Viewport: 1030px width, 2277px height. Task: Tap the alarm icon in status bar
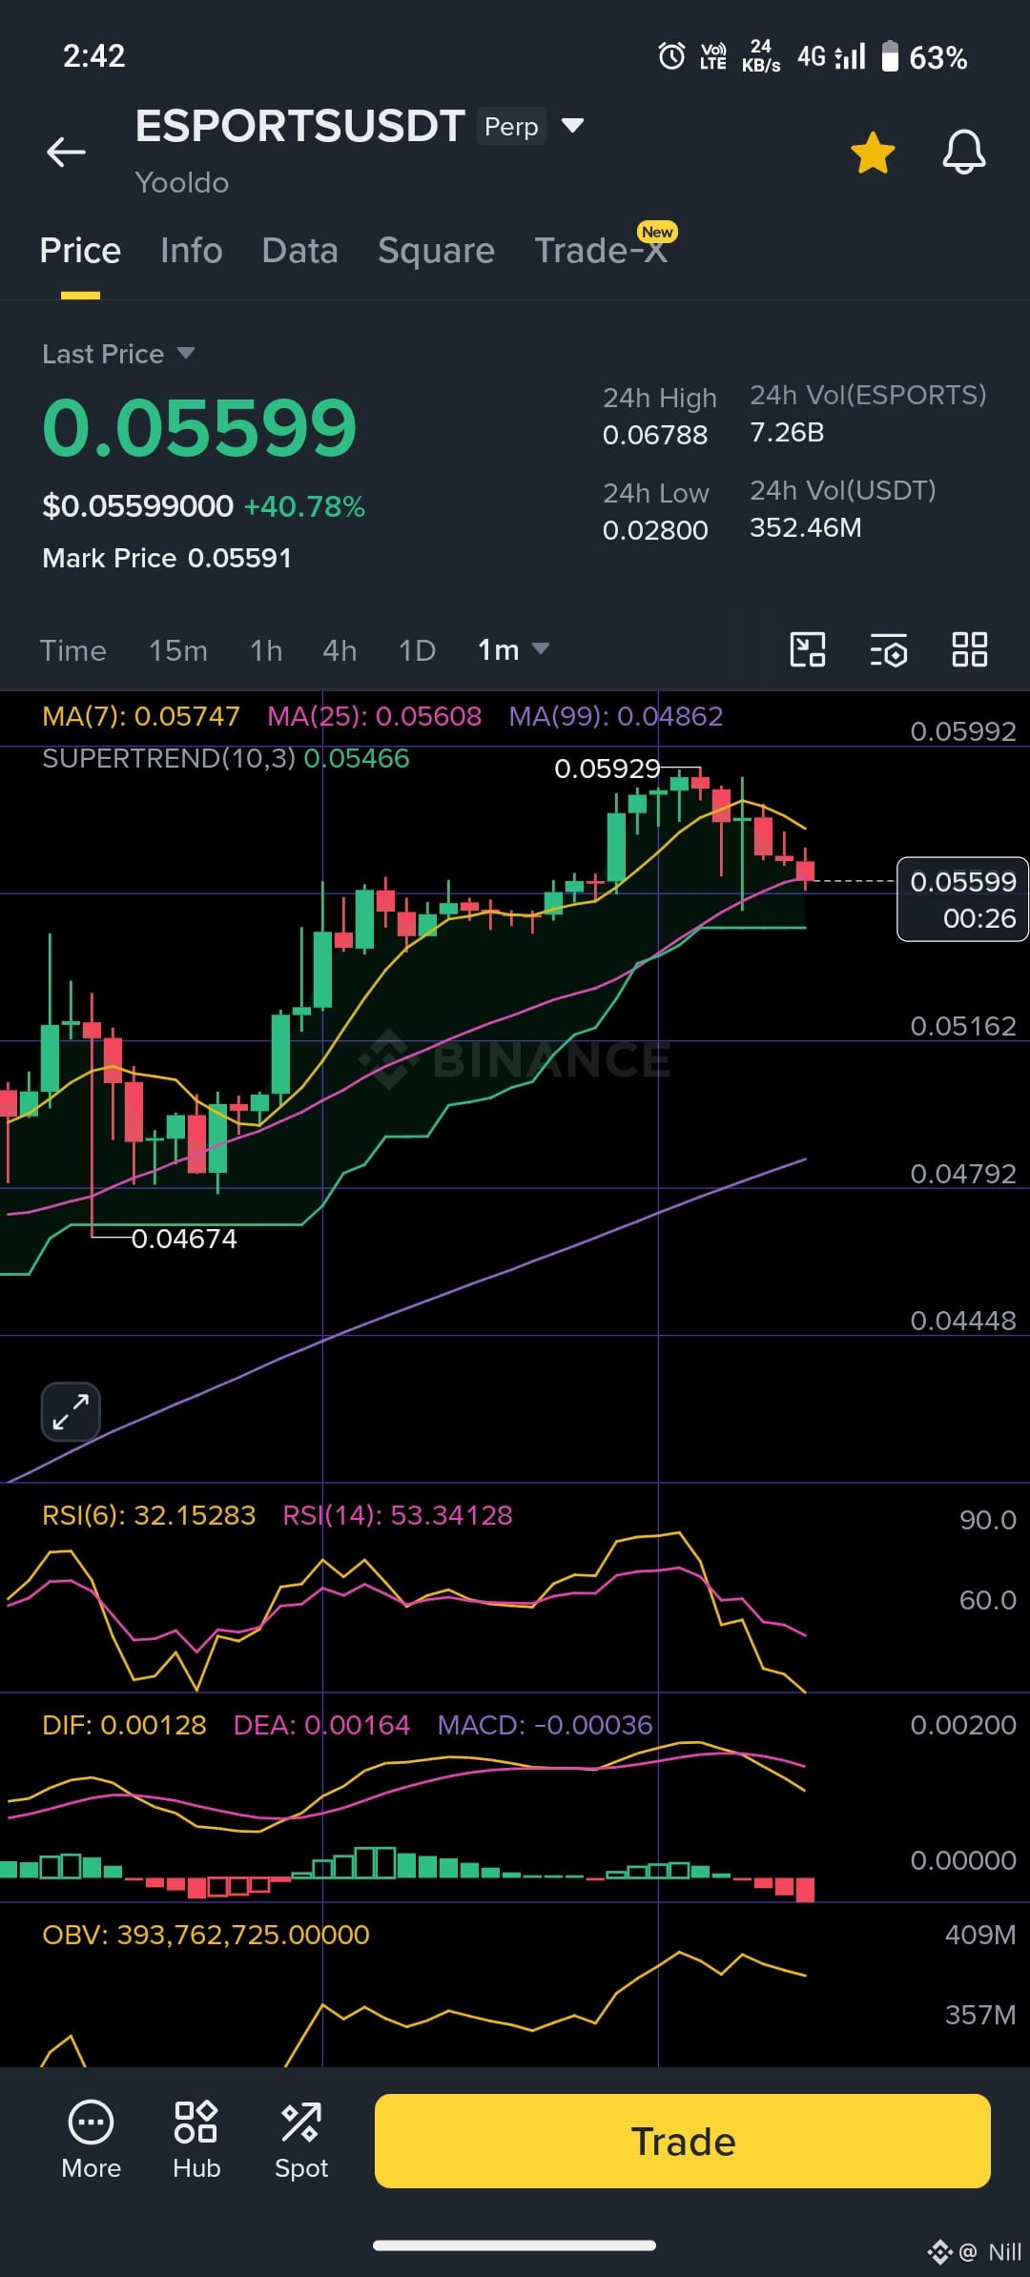pyautogui.click(x=671, y=56)
